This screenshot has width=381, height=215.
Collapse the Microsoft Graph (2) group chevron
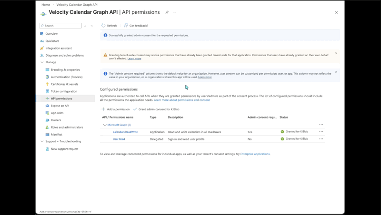[x=105, y=125]
